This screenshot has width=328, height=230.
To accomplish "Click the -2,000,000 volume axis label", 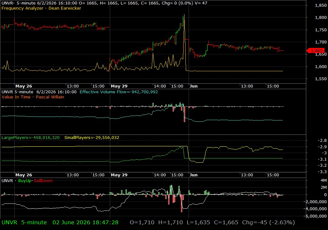I will (315, 202).
